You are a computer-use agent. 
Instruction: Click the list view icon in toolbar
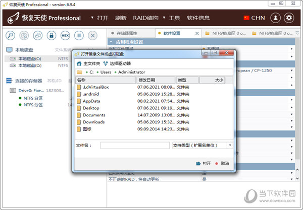point(79,35)
